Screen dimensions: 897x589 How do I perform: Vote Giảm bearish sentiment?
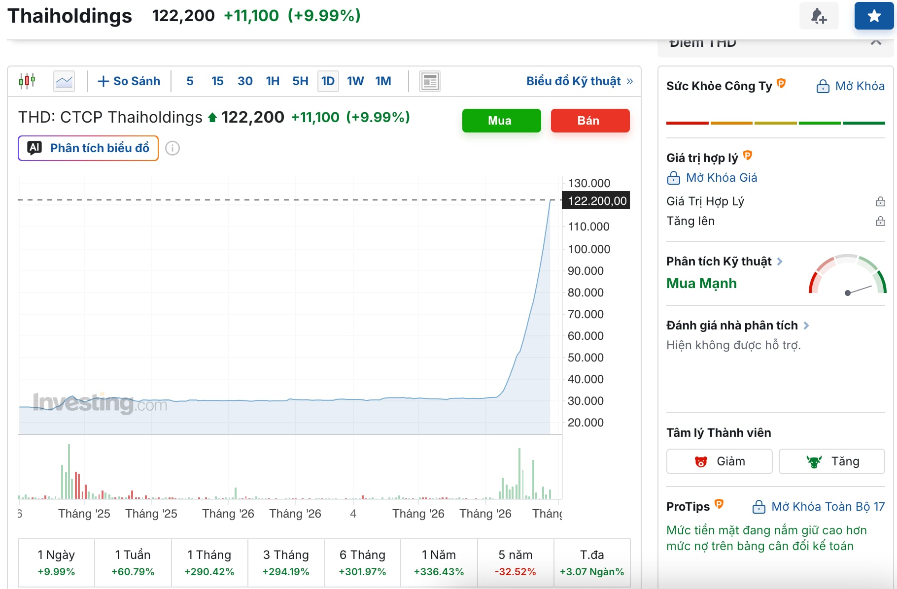(x=719, y=461)
